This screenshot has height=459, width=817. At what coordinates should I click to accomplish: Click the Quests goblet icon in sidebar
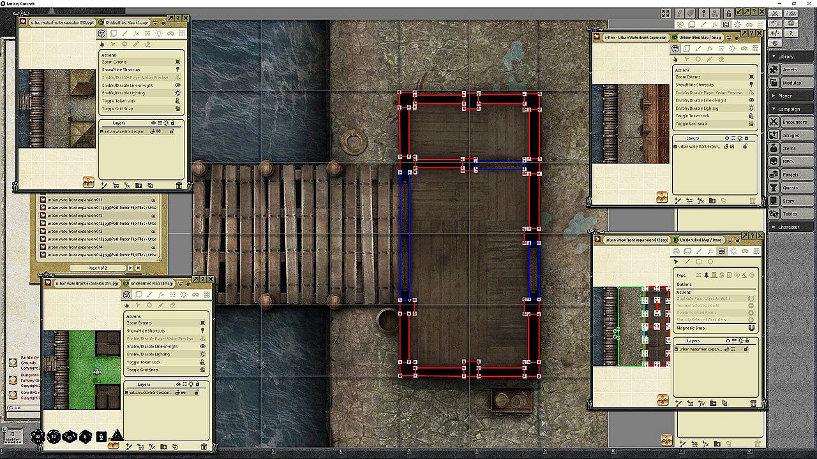coord(774,188)
